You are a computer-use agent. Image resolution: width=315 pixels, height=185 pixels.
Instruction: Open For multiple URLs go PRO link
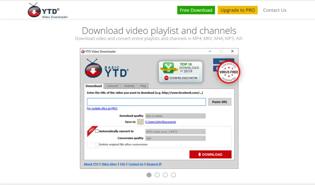tap(102, 108)
